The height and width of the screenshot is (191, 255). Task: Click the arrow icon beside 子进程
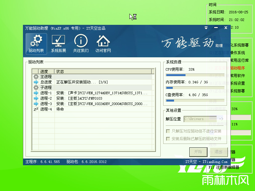pos(35,87)
